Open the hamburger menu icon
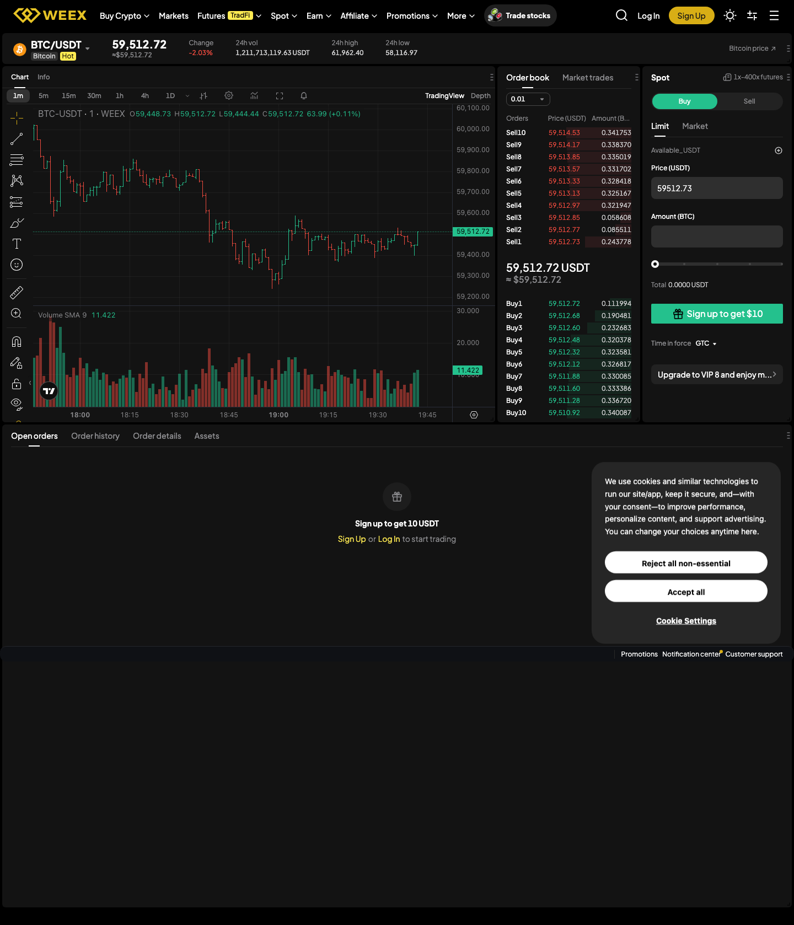The height and width of the screenshot is (925, 794). point(774,15)
